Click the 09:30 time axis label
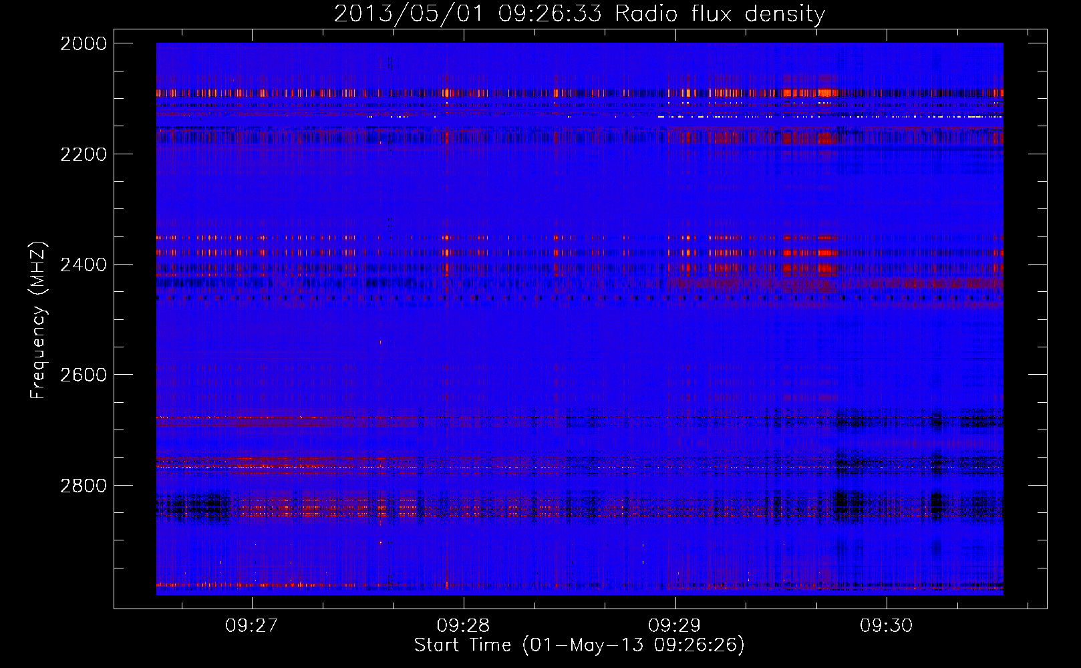 pyautogui.click(x=886, y=626)
